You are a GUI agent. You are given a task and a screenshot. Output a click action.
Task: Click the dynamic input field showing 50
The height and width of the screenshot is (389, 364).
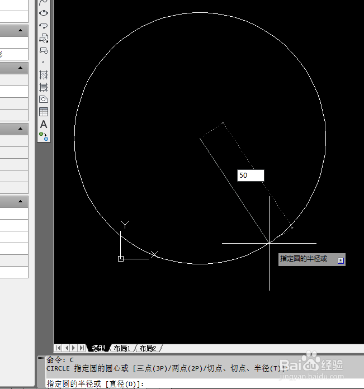[250, 175]
